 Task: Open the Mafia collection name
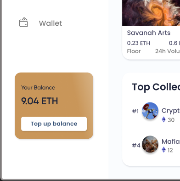point(171,141)
